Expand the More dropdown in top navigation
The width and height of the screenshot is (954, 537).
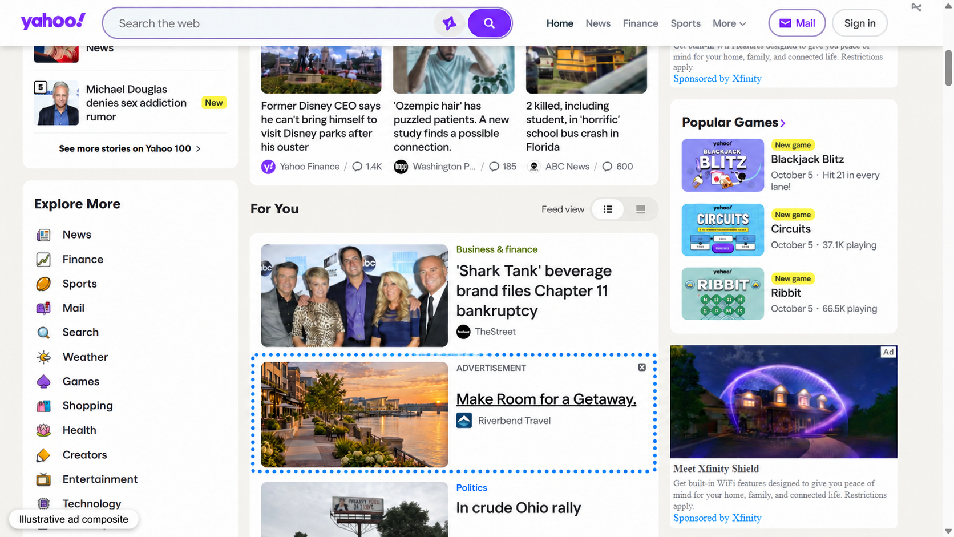click(x=729, y=23)
